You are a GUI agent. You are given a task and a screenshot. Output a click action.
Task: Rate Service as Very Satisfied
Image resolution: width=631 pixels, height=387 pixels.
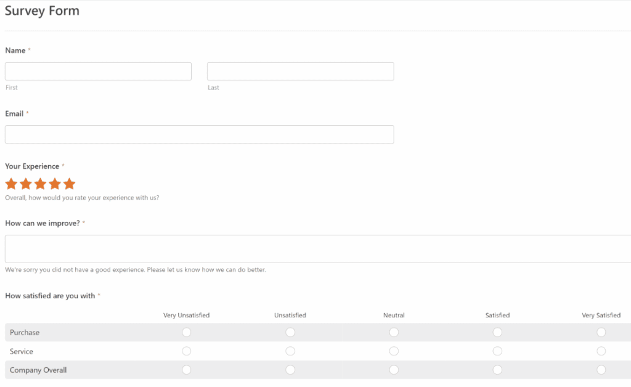(x=601, y=351)
